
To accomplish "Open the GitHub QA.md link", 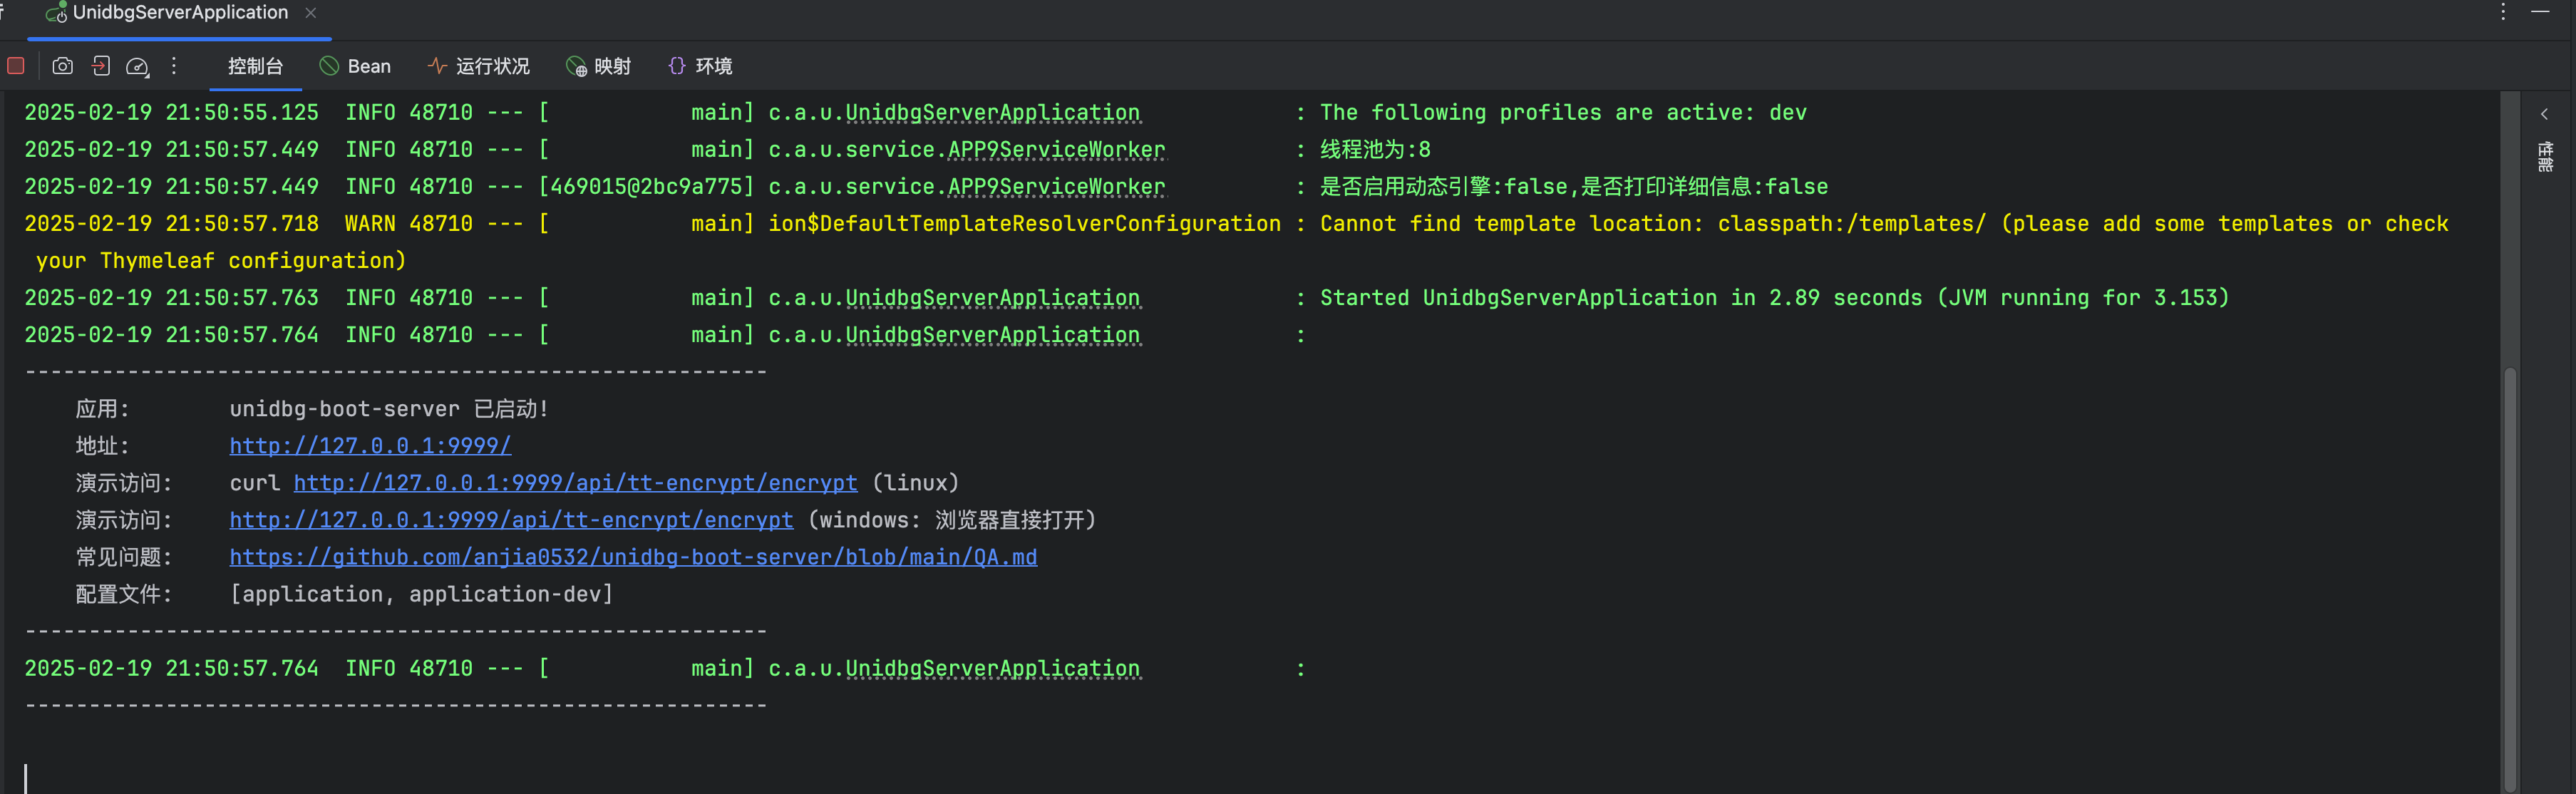I will pyautogui.click(x=633, y=557).
